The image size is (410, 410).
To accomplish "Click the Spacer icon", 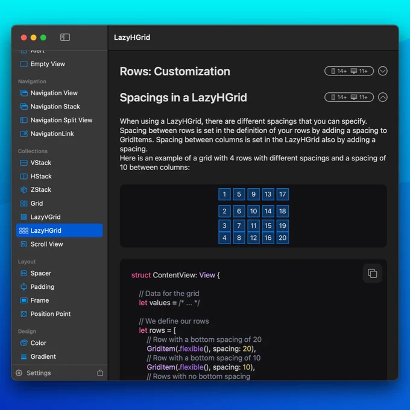I will pyautogui.click(x=24, y=273).
